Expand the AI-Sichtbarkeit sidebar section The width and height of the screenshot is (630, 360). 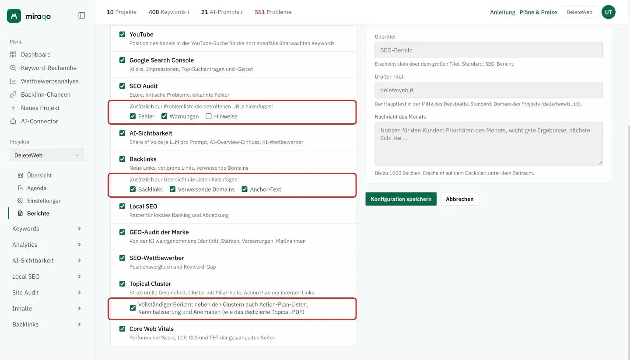pyautogui.click(x=47, y=261)
